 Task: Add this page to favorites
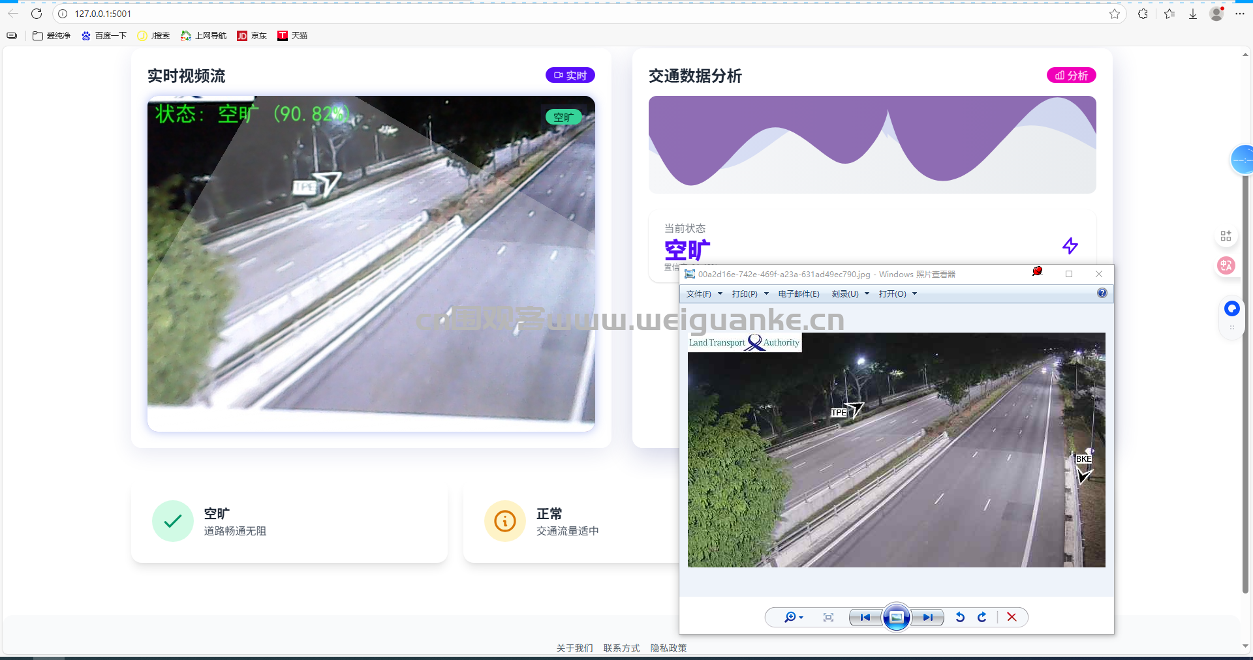(1115, 14)
